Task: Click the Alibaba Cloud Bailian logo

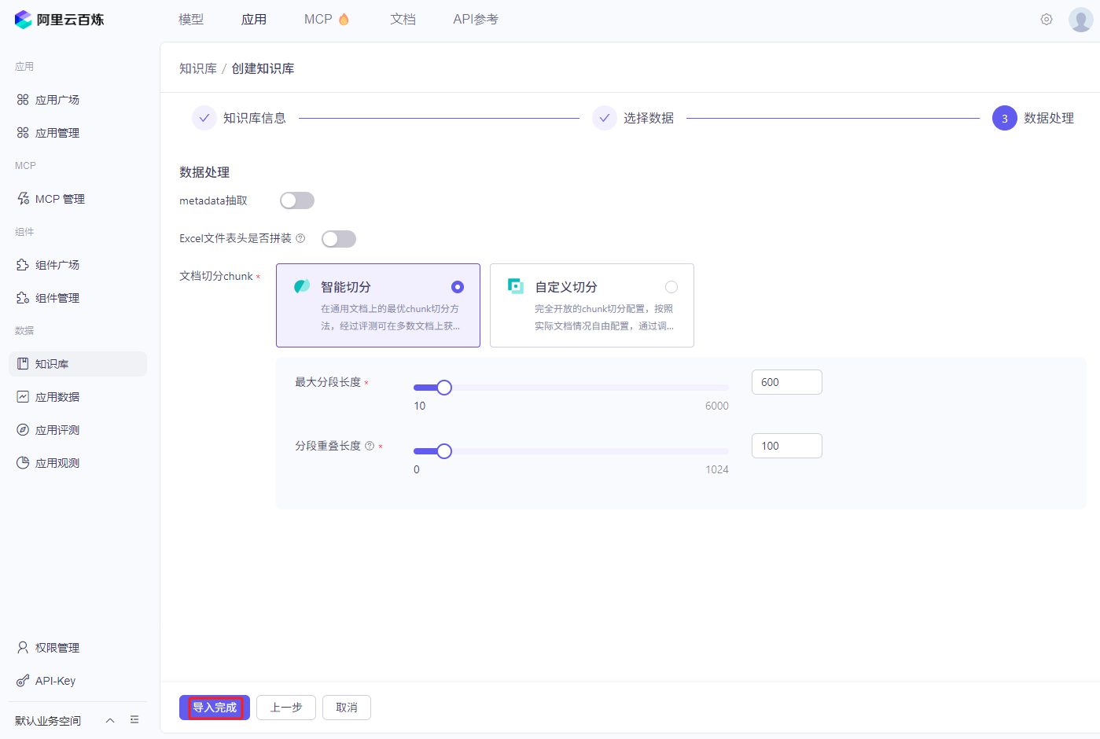Action: 59,20
